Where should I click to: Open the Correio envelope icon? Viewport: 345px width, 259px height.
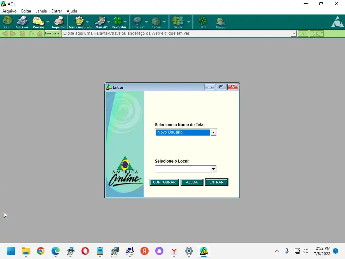click(38, 22)
